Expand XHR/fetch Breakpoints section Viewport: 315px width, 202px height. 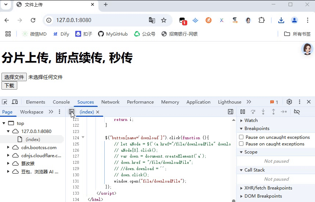point(242,188)
